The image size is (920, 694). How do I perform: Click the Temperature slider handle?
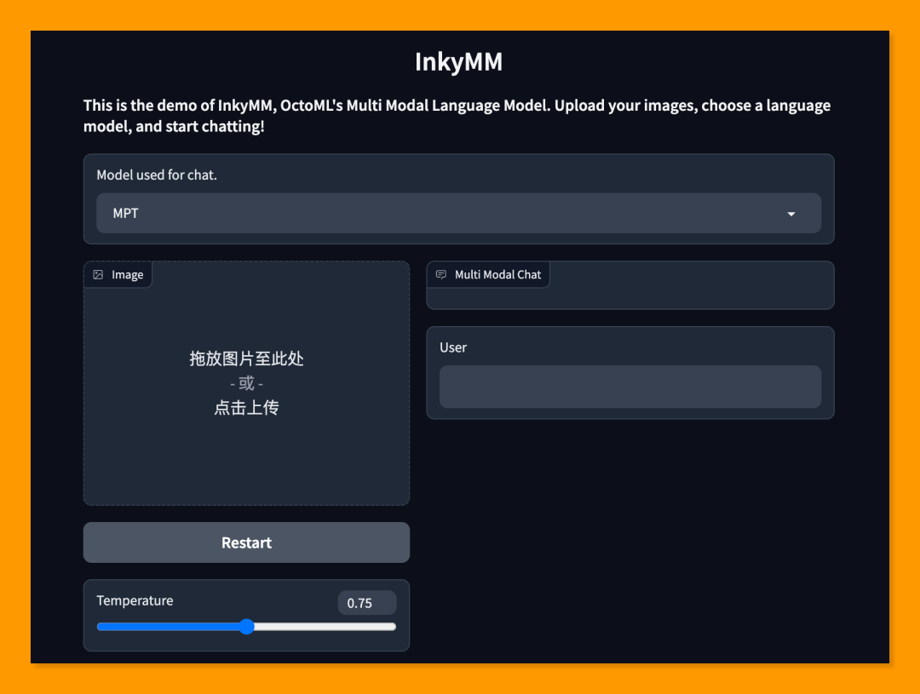pyautogui.click(x=247, y=627)
